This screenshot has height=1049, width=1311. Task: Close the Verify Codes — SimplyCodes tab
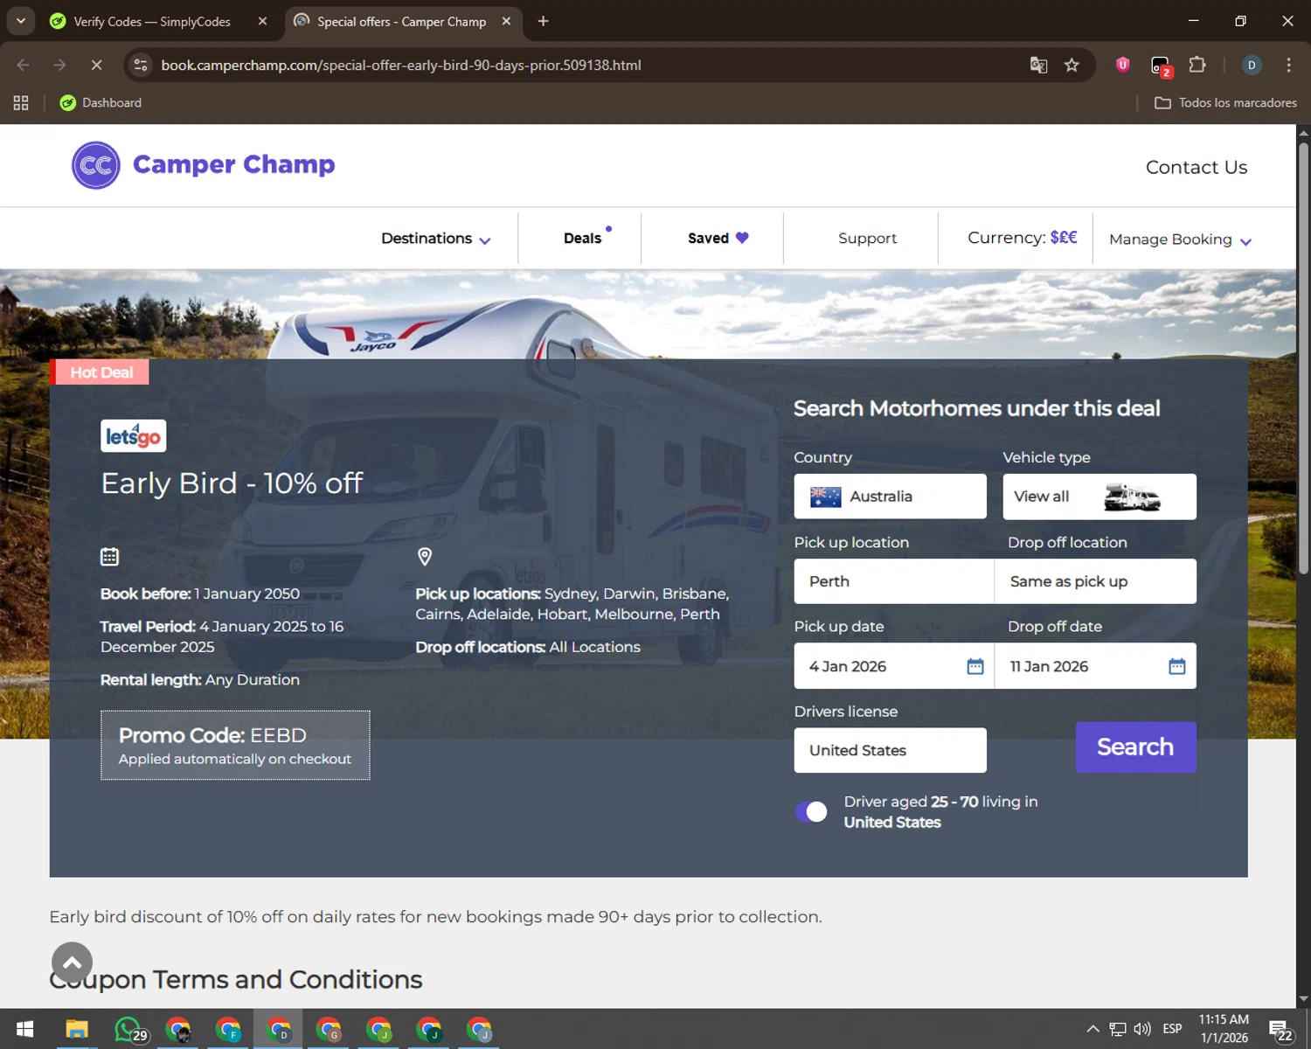(x=262, y=21)
